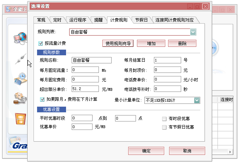
Task: Select the 连接同计费规则对应 tab
Action: [x=174, y=20]
